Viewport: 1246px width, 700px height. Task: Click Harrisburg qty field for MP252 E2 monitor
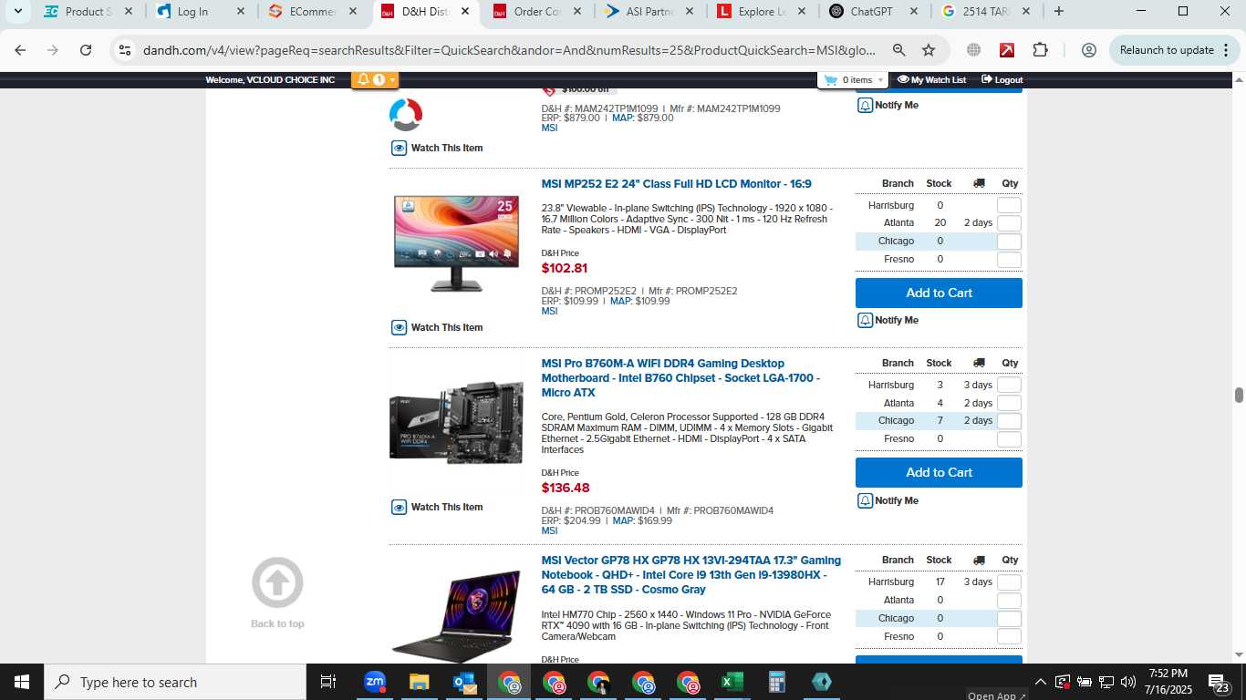point(1009,206)
